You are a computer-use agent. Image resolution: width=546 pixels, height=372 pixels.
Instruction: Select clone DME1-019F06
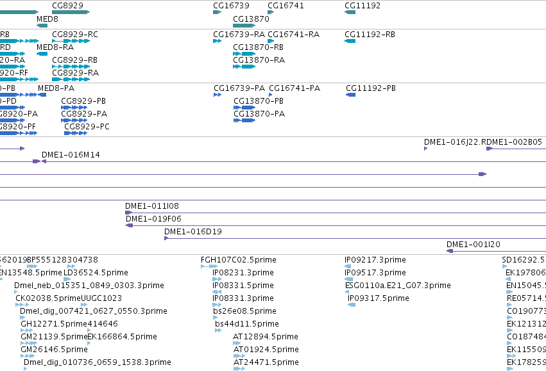(x=336, y=225)
